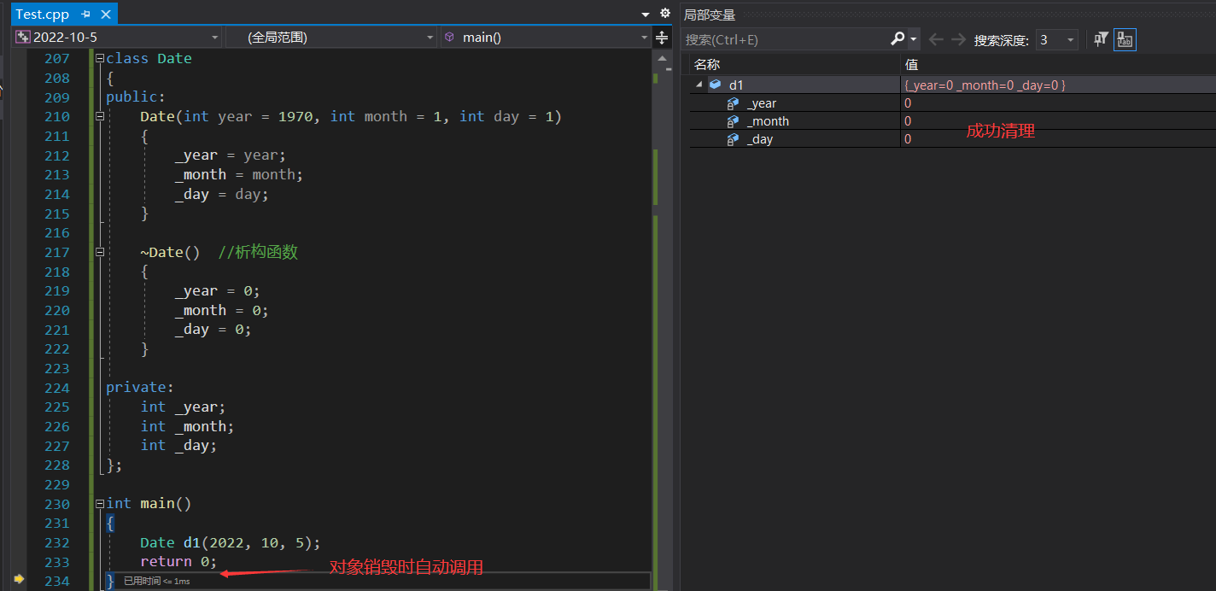The width and height of the screenshot is (1216, 591).
Task: Select the _day member row
Action: tap(953, 139)
